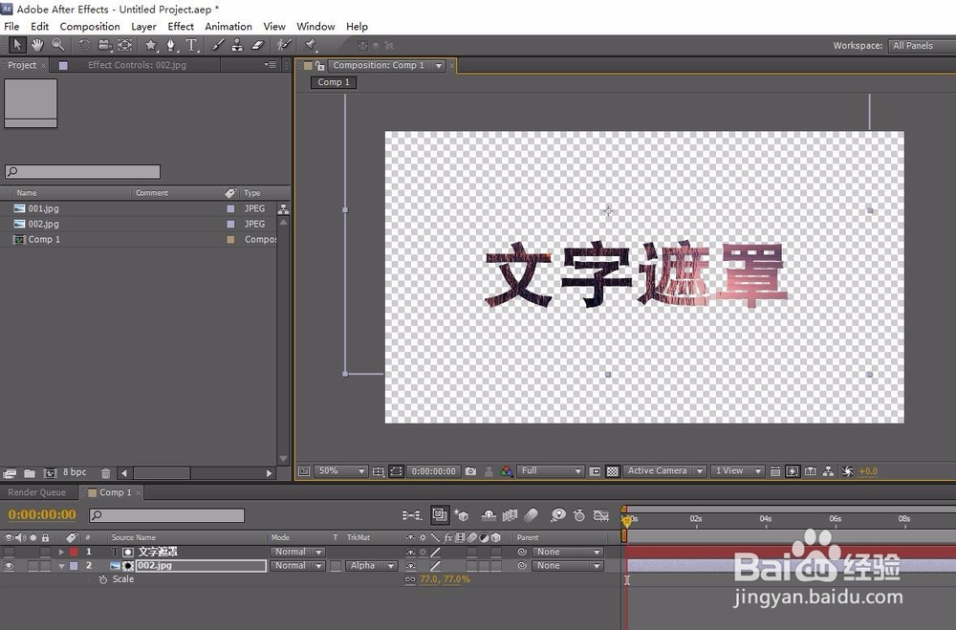Open Mode dropdown for text layer 1
Image resolution: width=956 pixels, height=630 pixels.
tap(298, 552)
